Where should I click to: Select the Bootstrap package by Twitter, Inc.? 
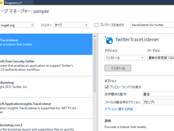click(x=46, y=87)
